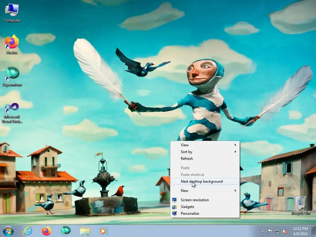Select the Recycle Bin icon
The height and width of the screenshot is (237, 316).
point(301,205)
